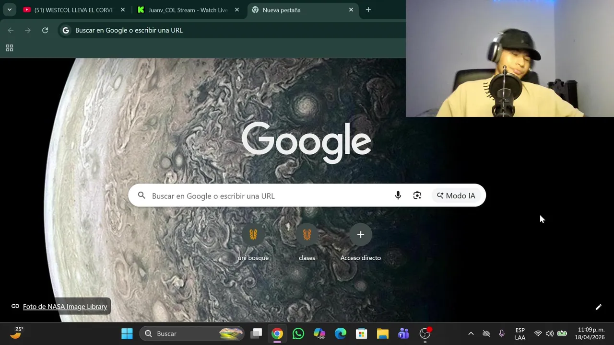This screenshot has width=614, height=345.
Task: Add a new Acceso directo shortcut
Action: coord(361,243)
